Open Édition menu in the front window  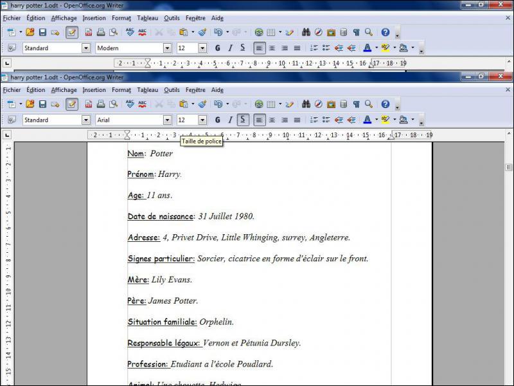[x=36, y=90]
